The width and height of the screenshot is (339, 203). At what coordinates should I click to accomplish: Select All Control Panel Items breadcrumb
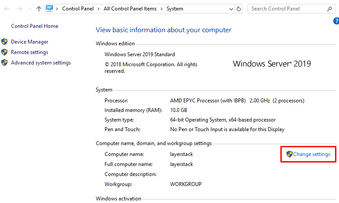click(x=130, y=9)
